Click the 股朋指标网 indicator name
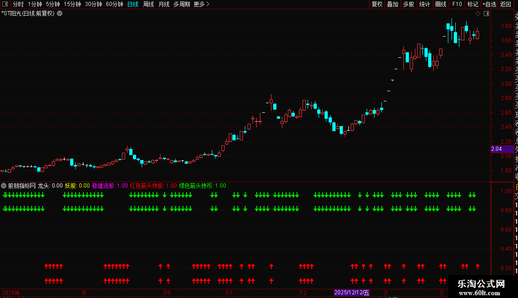518x298 pixels. coord(22,186)
